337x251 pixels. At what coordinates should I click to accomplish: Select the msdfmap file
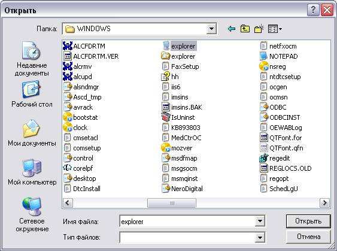coord(180,158)
